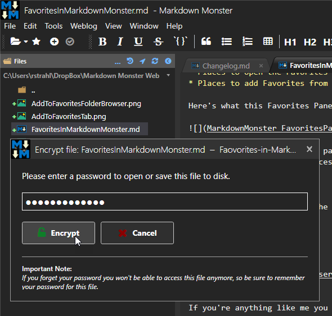This screenshot has width=332, height=316.
Task: Open the Edit menu
Action: (x=30, y=26)
